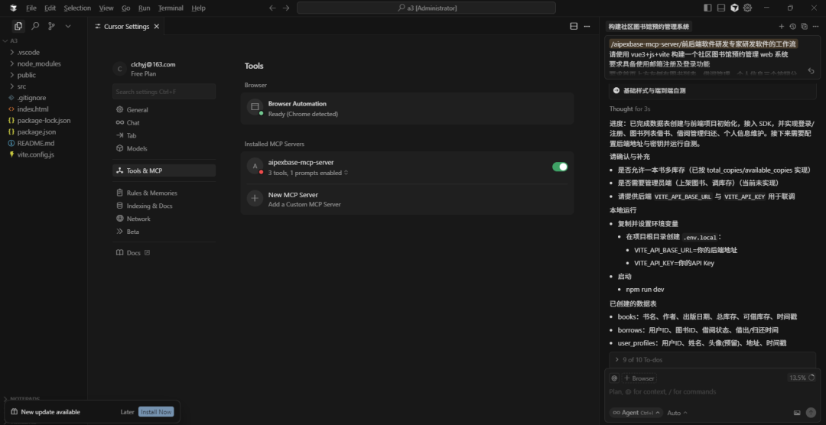
Task: Open Indexing & Docs settings
Action: [164, 206]
